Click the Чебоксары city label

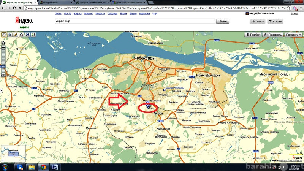point(145,58)
